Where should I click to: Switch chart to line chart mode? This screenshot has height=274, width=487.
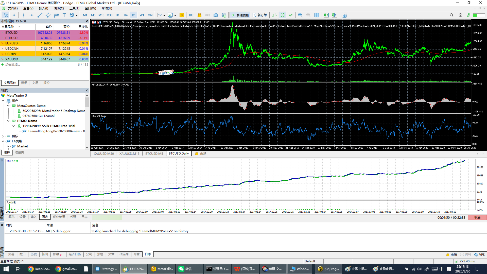click(291, 15)
